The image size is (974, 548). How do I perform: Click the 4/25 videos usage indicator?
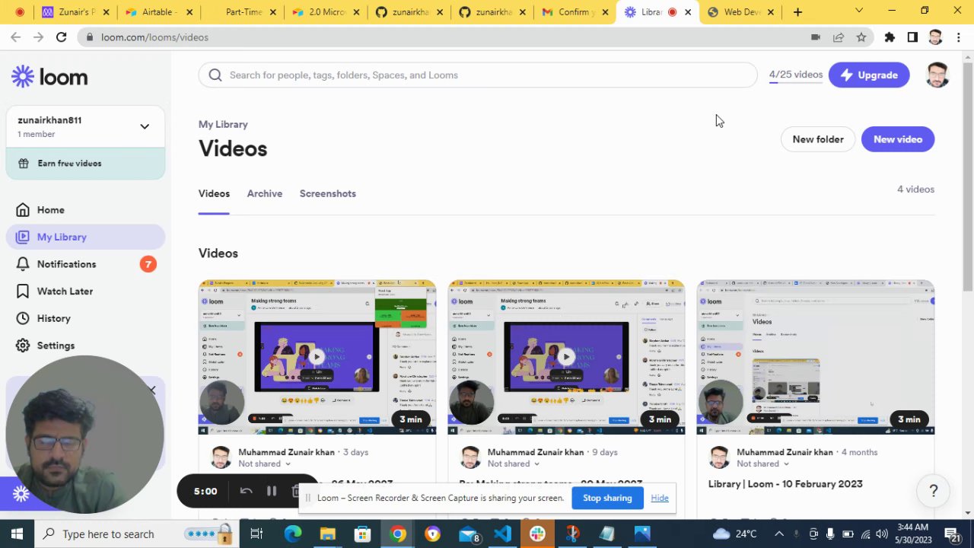[795, 75]
